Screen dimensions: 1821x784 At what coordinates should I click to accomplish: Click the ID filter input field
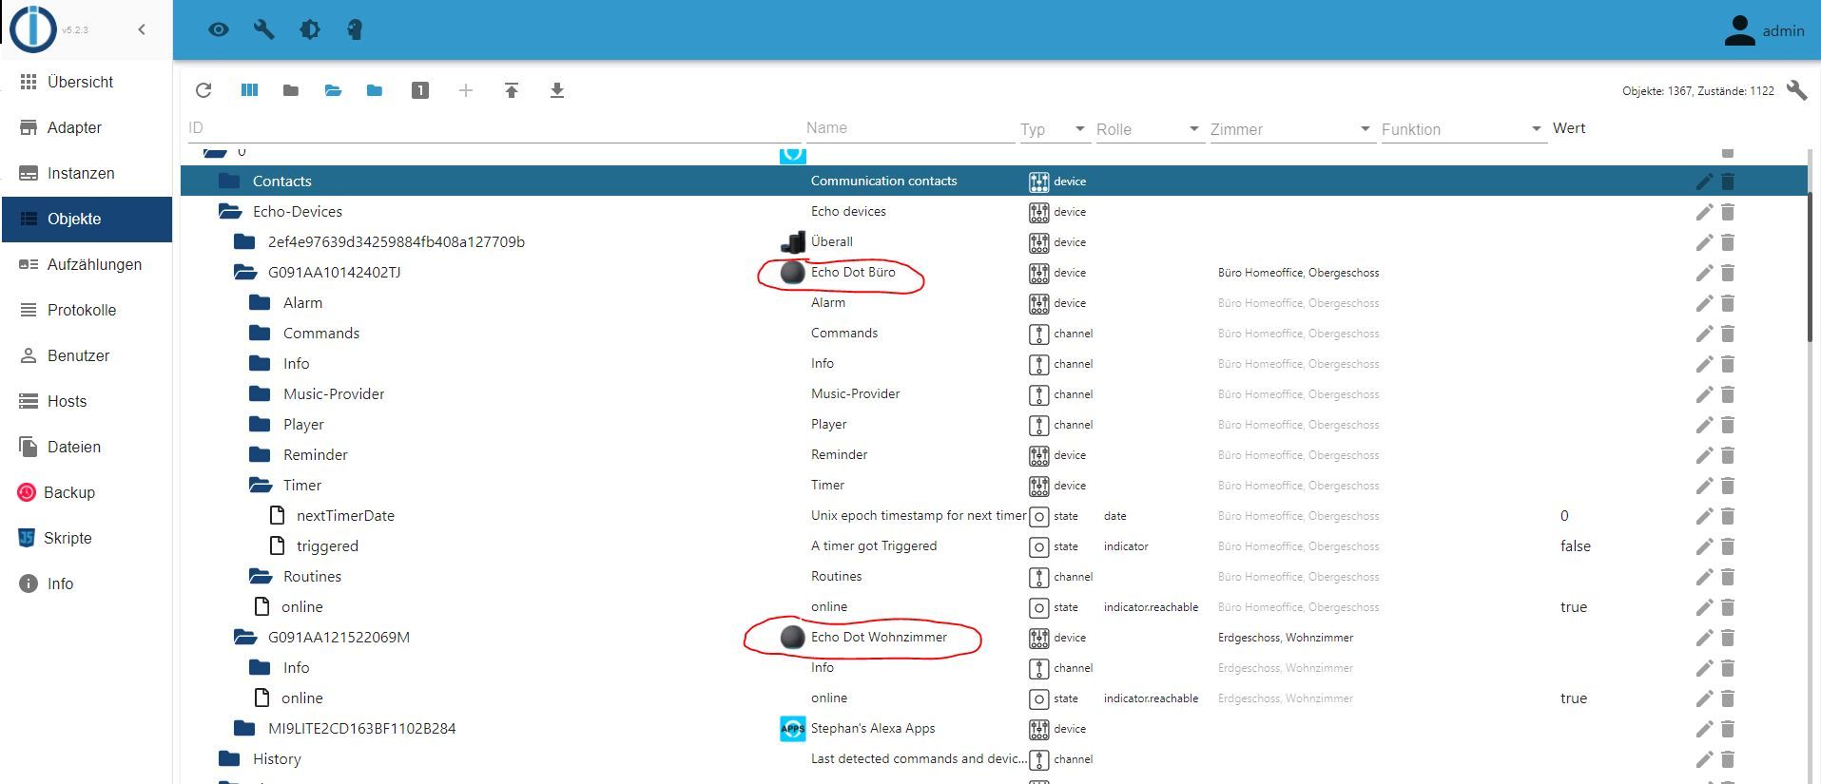[493, 128]
